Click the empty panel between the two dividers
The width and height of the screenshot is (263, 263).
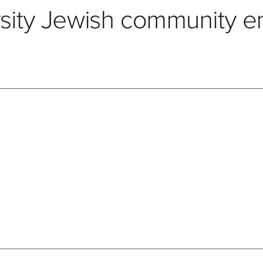131,168
